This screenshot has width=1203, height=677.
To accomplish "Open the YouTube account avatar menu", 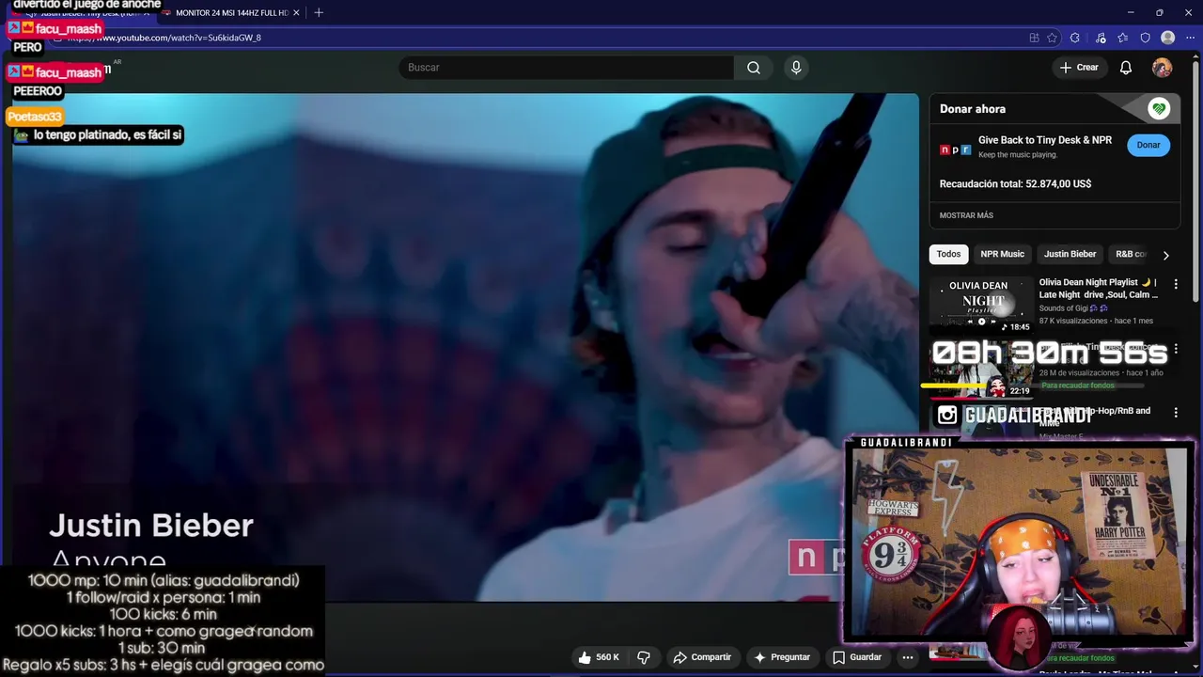I will pos(1162,68).
